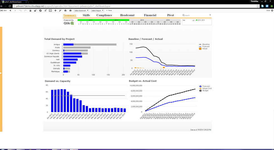Click the Clear selections button
274x150 pixels.
click(4, 11)
